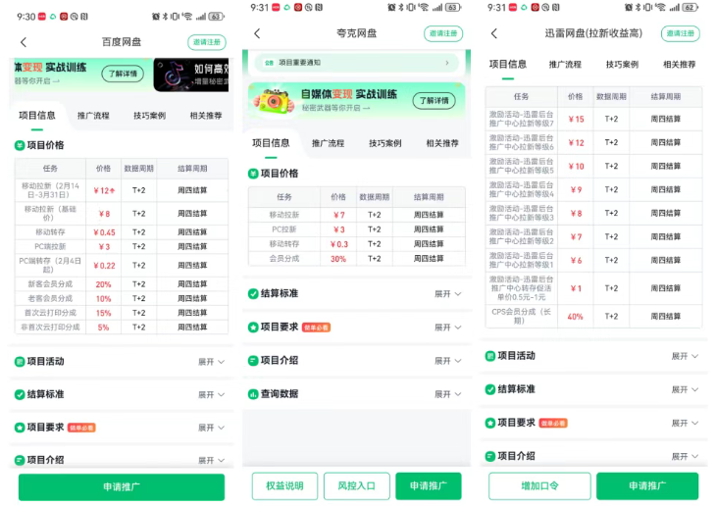Select 会员分成 30% row on 夸克网盘

pyautogui.click(x=357, y=259)
